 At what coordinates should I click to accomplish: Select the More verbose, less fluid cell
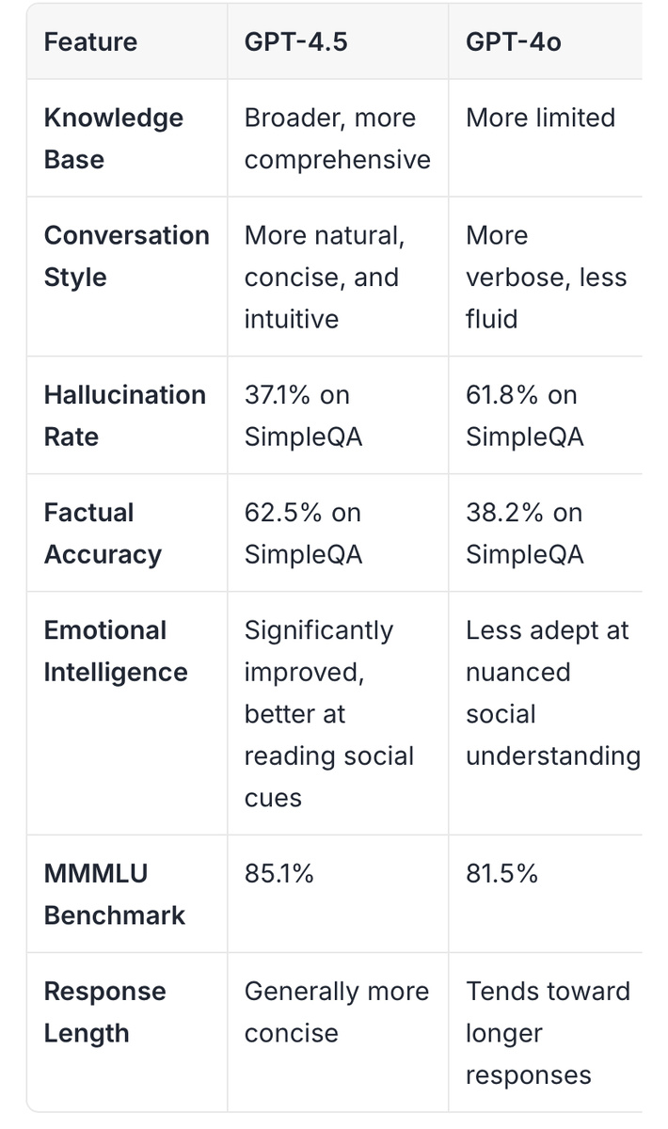(x=546, y=277)
